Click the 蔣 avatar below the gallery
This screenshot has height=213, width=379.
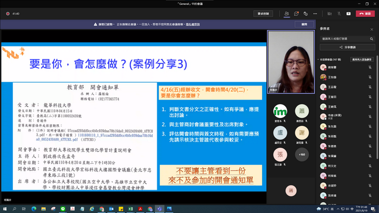tap(291, 191)
